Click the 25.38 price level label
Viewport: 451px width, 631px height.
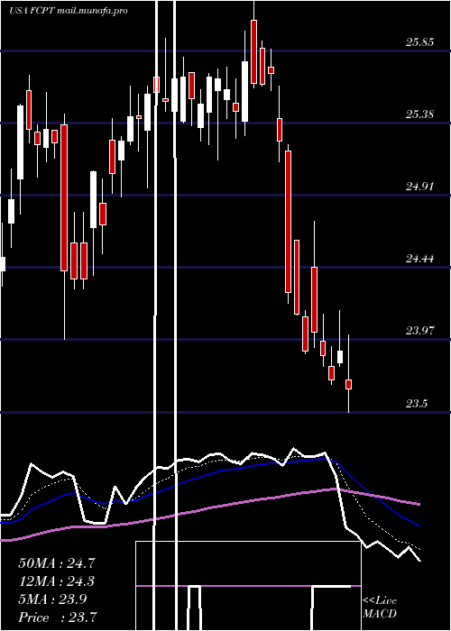[x=419, y=114]
